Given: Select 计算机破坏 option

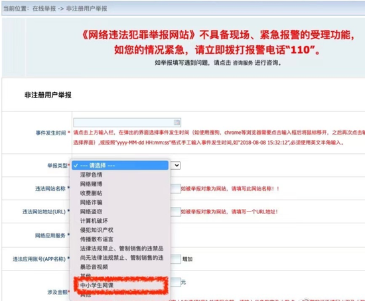Looking at the screenshot, I should tap(94, 221).
